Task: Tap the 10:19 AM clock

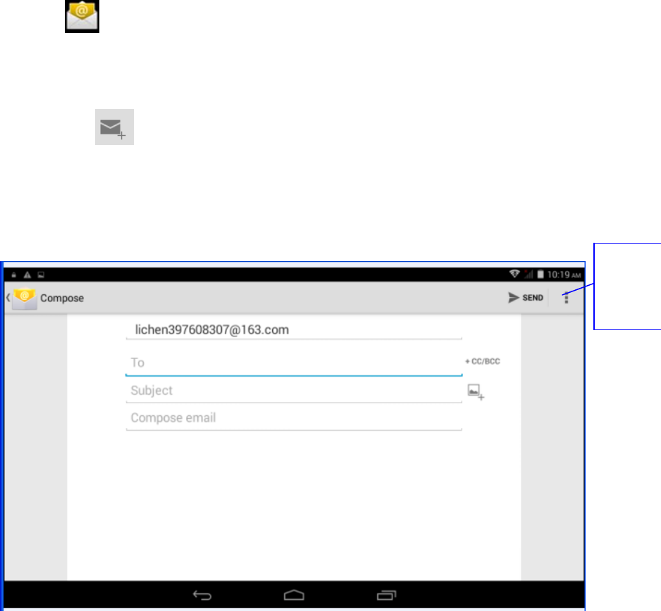Action: 564,275
